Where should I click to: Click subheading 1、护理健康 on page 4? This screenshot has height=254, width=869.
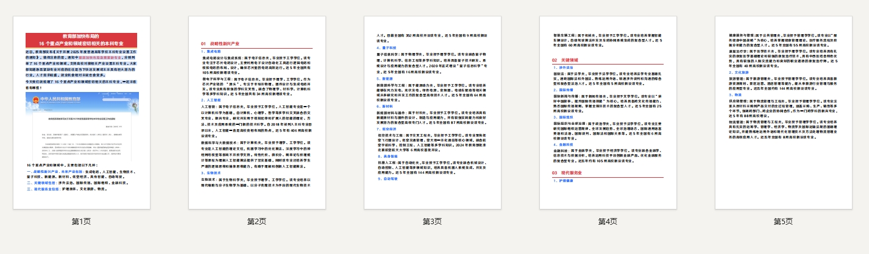[564, 182]
